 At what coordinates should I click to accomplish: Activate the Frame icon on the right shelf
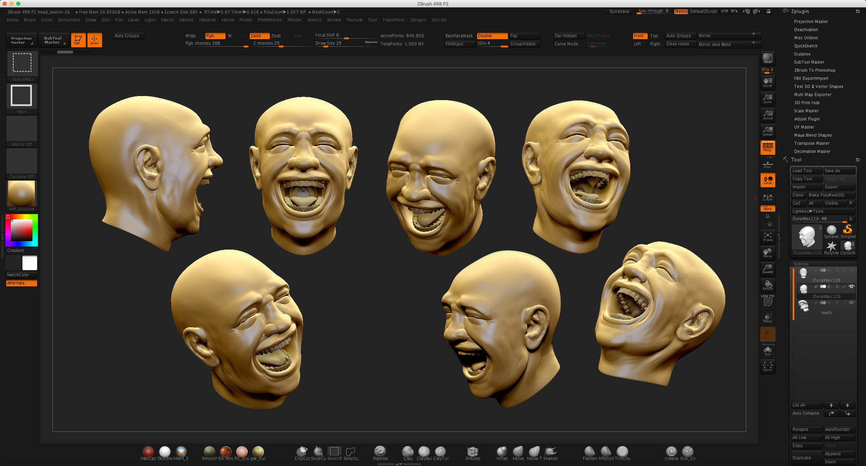tap(768, 236)
